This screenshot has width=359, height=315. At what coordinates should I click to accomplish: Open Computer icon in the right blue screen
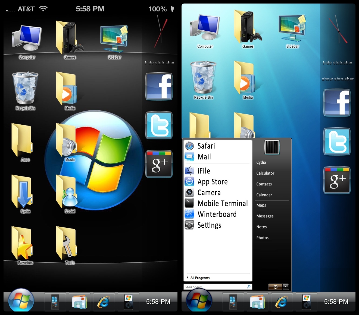[205, 27]
